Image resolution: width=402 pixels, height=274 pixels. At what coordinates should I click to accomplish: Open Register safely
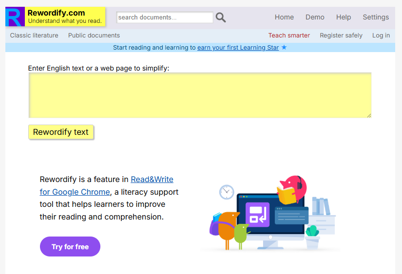pyautogui.click(x=341, y=36)
